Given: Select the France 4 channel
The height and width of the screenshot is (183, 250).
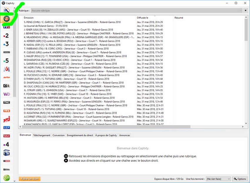Looking at the screenshot, I should [6, 144].
